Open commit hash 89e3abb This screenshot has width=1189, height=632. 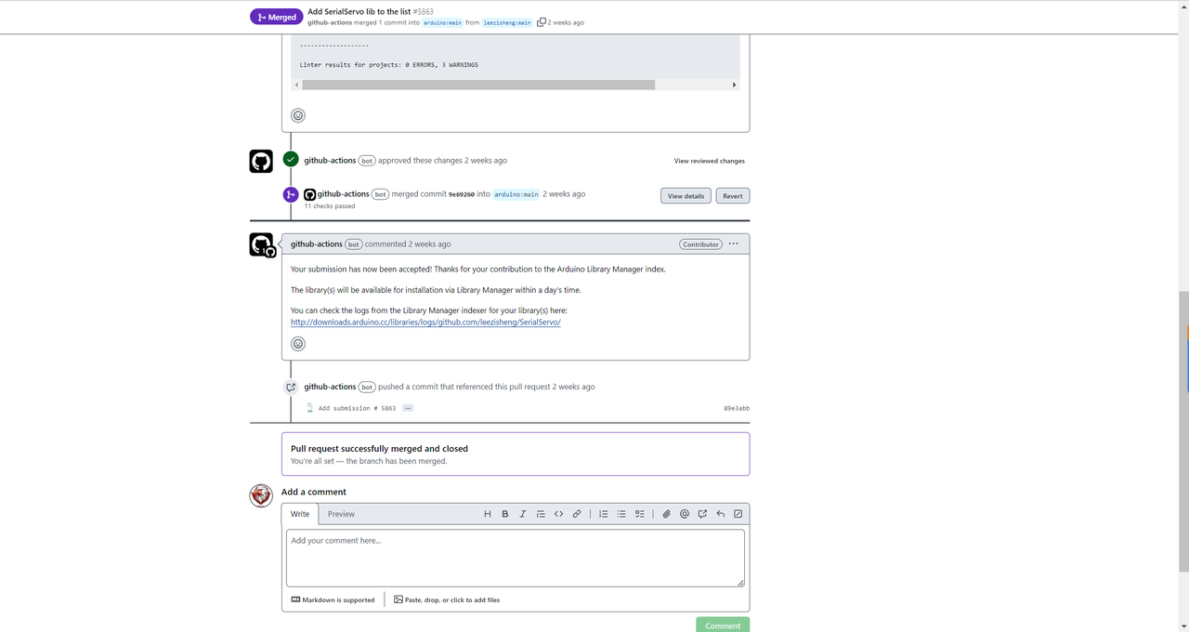pyautogui.click(x=737, y=408)
